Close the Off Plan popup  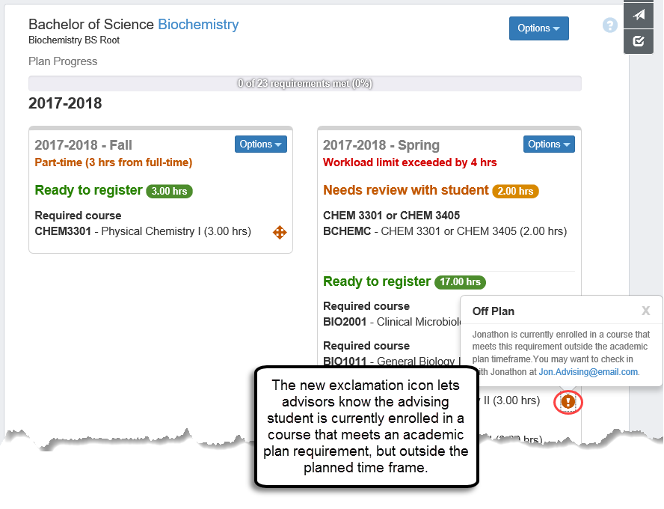click(646, 311)
